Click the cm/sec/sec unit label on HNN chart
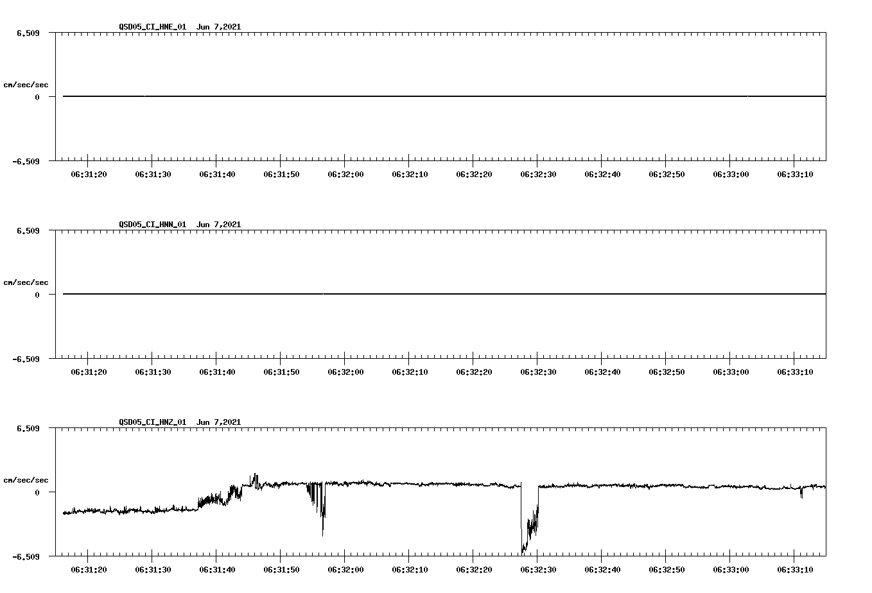The image size is (872, 593). tap(26, 282)
